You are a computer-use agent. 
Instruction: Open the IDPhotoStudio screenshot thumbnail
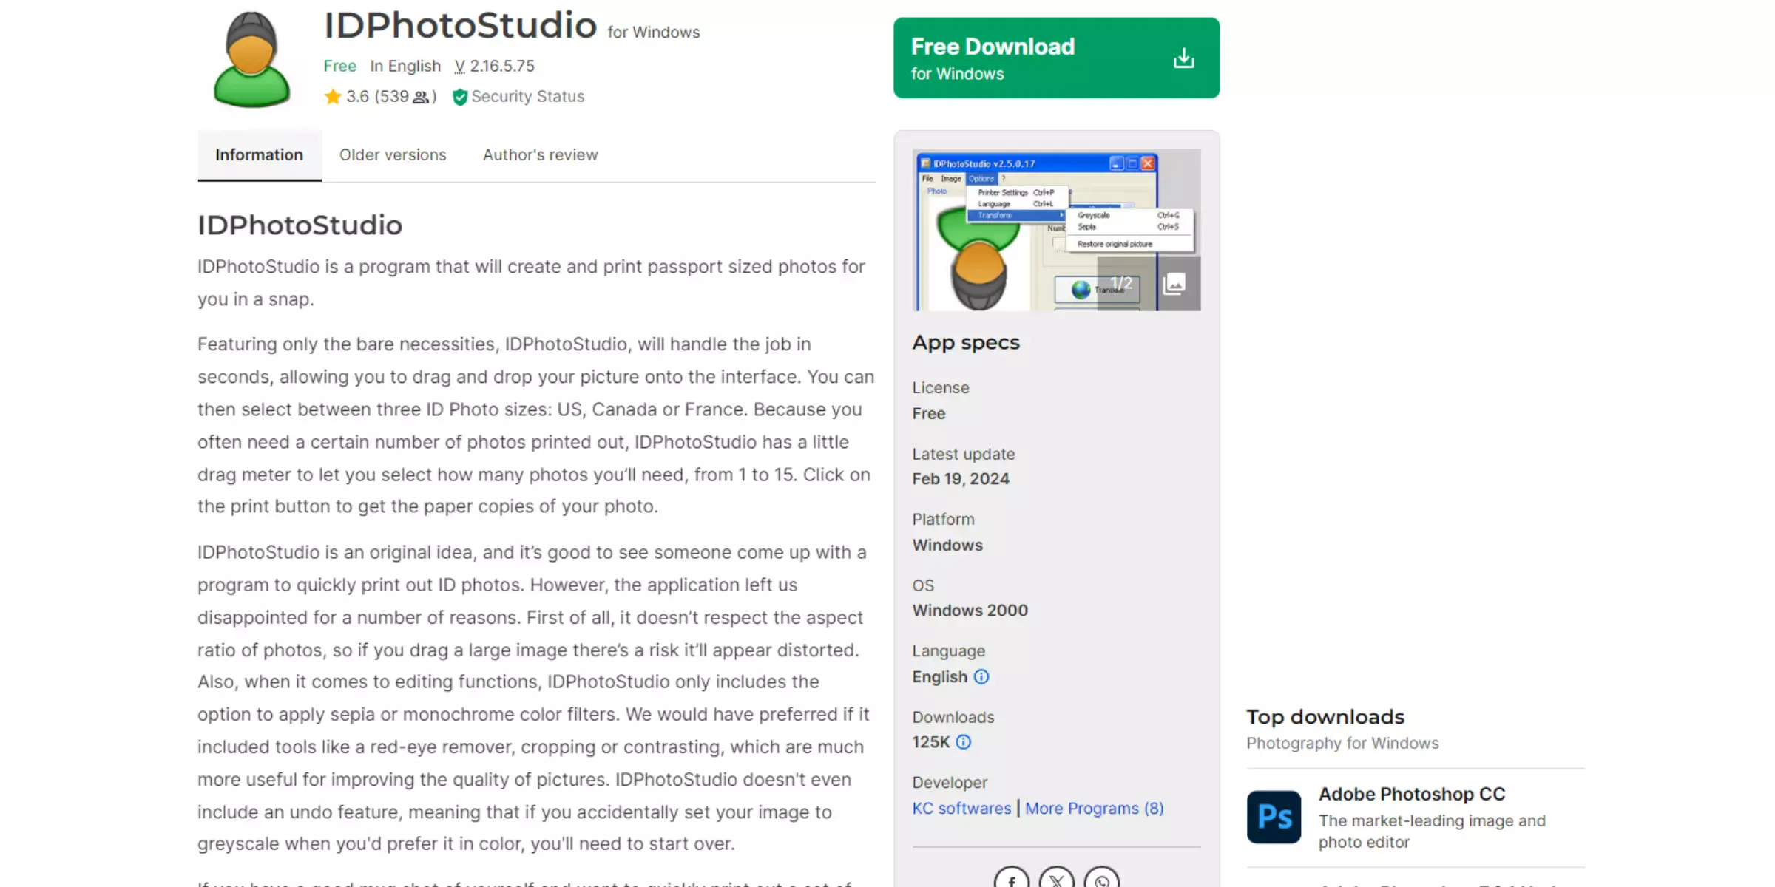[1056, 230]
